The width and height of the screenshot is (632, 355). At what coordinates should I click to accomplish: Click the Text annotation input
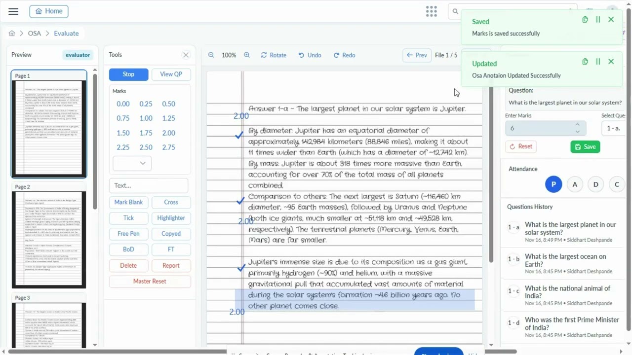149,185
